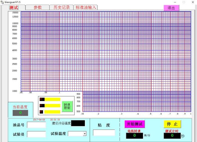Click the black 建议冷浴温度 display box

(x=78, y=123)
